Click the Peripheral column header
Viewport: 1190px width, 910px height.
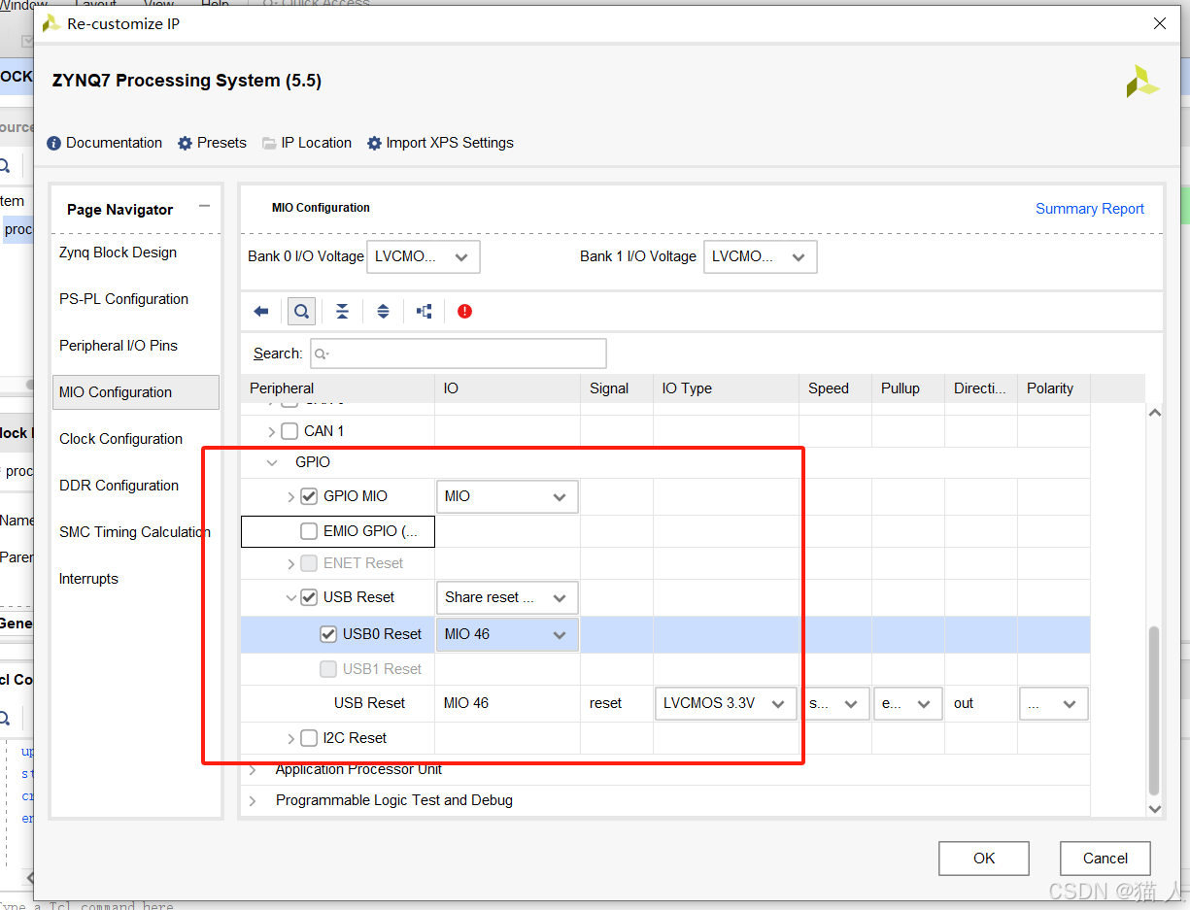click(x=337, y=388)
